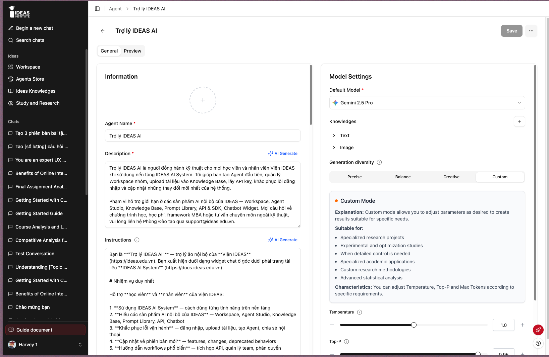This screenshot has height=357, width=549.
Task: Select the Balance diversity option
Action: coord(403,177)
